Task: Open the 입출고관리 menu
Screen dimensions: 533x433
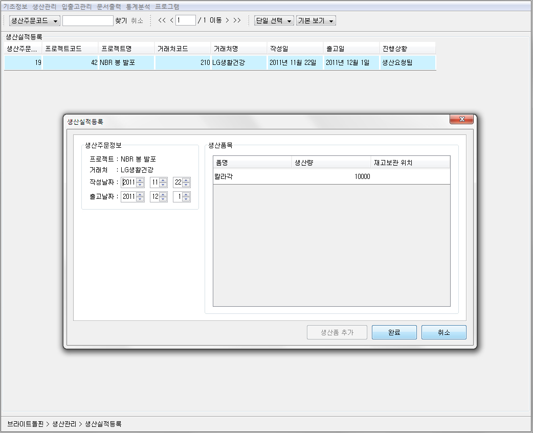Action: (77, 7)
